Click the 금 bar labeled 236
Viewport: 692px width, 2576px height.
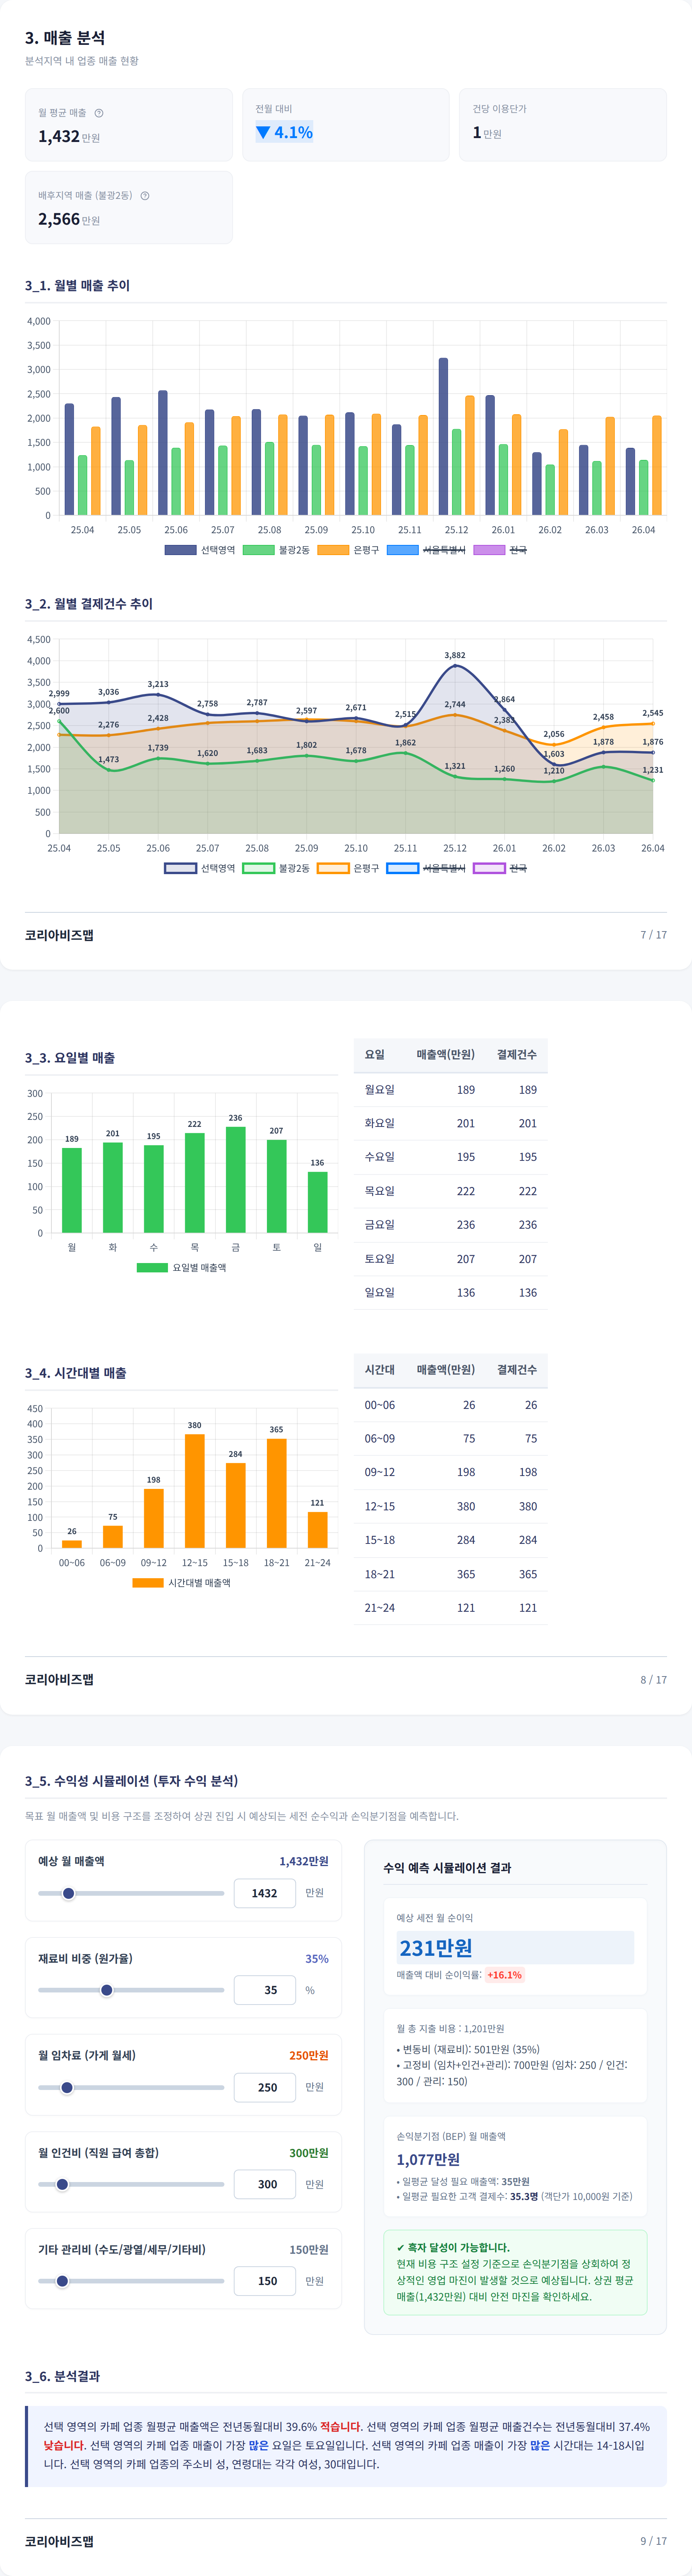(236, 1180)
